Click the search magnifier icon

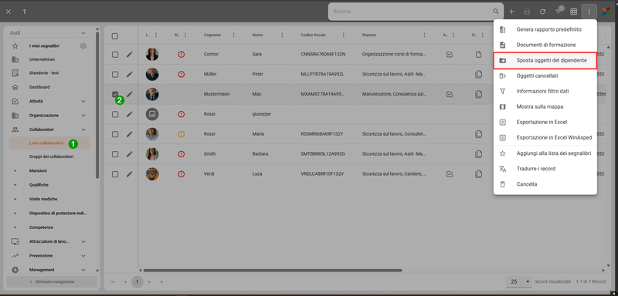(496, 12)
